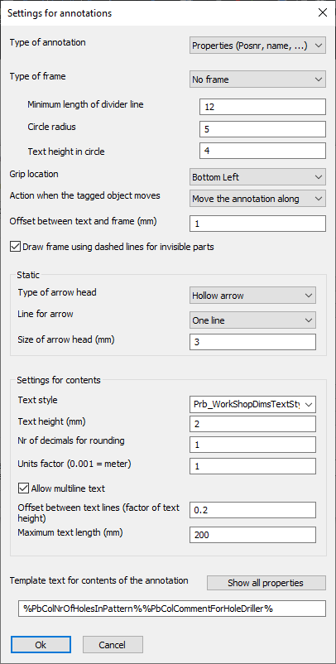Open the Grip location dropdown
Screen dimensions: 336x664
pyautogui.click(x=257, y=177)
